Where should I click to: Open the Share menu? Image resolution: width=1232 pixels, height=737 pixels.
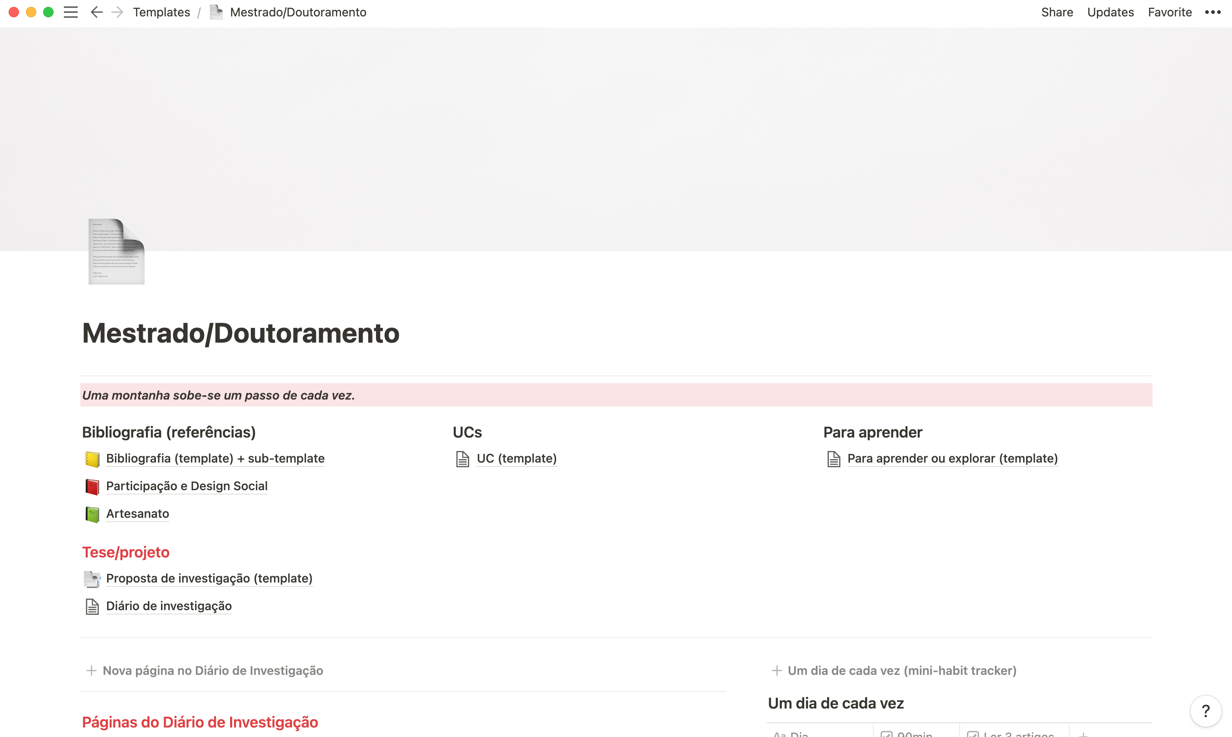[x=1057, y=13]
